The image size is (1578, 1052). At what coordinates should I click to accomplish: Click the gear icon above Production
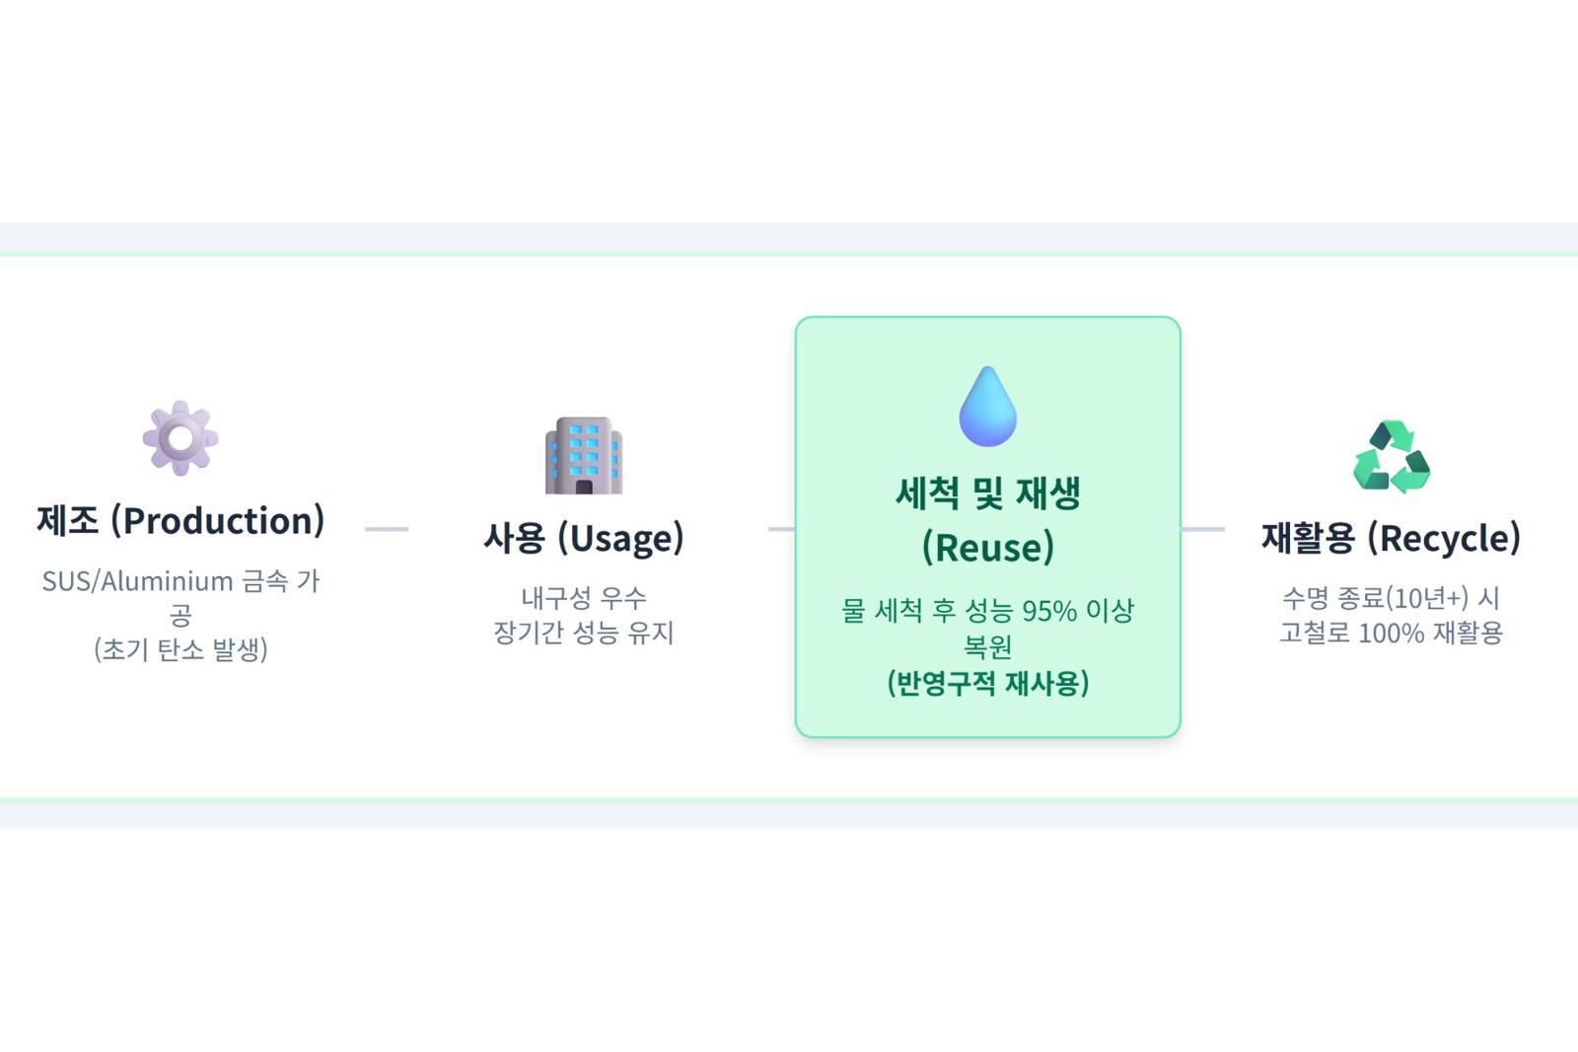click(179, 438)
